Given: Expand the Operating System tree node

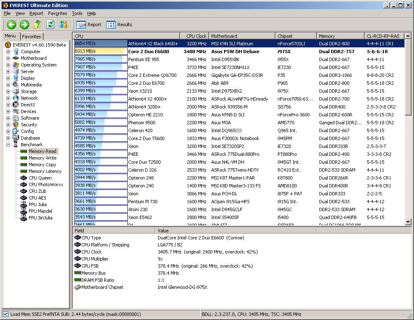Looking at the screenshot, I should click(x=8, y=65).
